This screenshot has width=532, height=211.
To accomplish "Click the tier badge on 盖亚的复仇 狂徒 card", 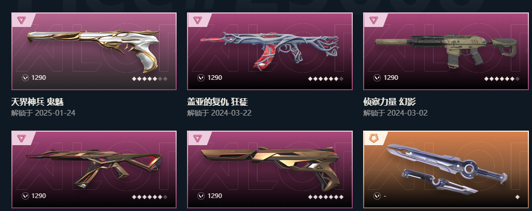I will tap(197, 20).
